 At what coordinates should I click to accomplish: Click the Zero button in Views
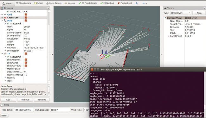[199, 13]
